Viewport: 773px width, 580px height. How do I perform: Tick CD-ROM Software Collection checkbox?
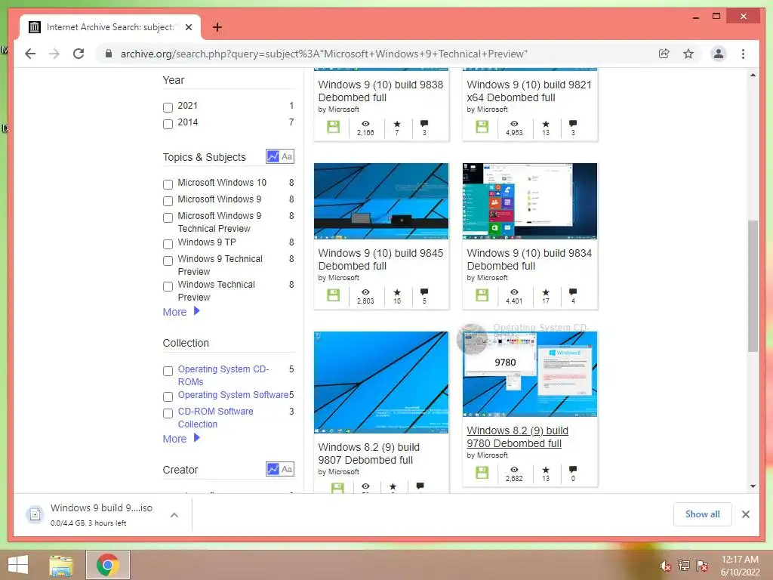click(168, 413)
